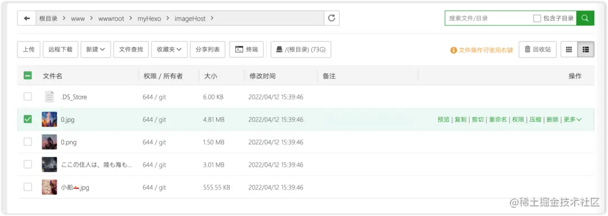Click the ここの住人は、陸も海も file name

[97, 164]
